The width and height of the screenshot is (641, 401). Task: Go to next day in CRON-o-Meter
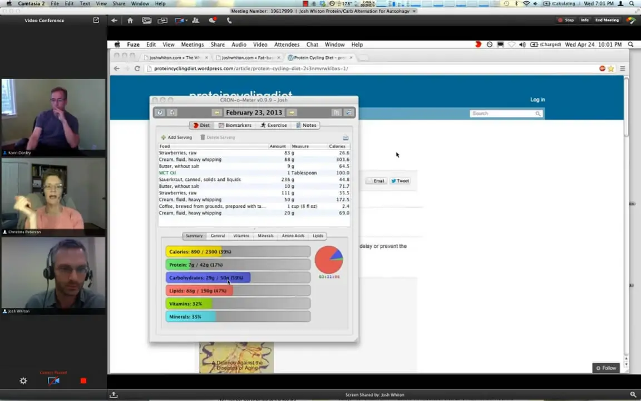pyautogui.click(x=292, y=113)
